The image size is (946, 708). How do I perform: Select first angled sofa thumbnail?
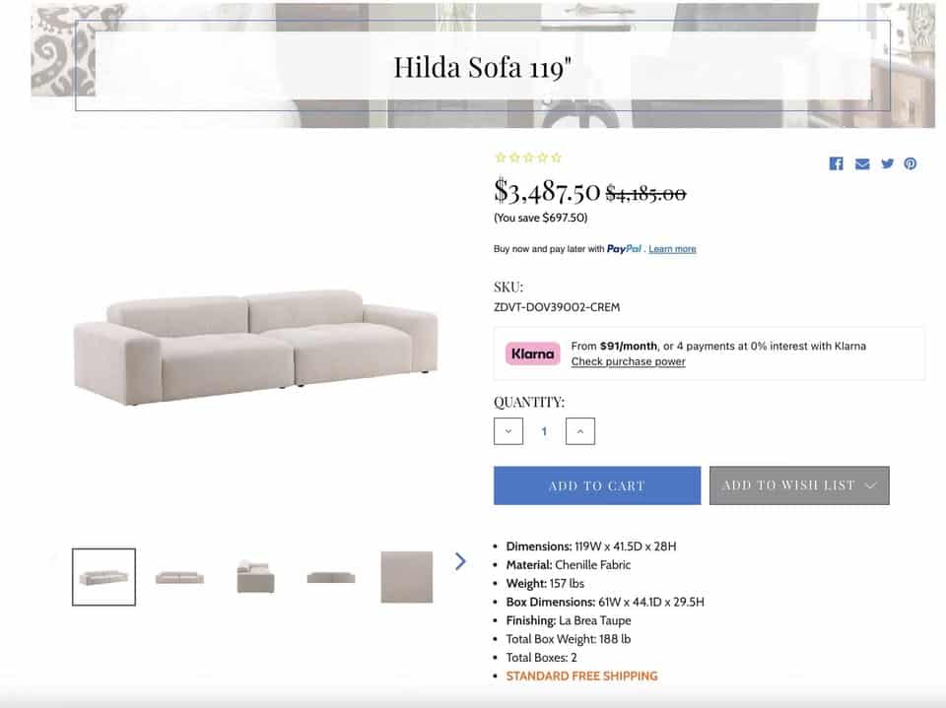(x=103, y=576)
